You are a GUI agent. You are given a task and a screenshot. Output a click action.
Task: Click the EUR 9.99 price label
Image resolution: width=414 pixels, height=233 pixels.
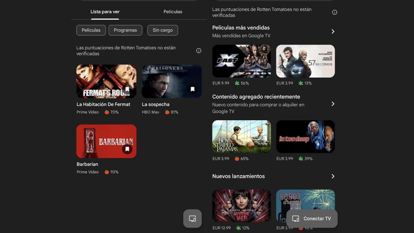click(x=221, y=83)
